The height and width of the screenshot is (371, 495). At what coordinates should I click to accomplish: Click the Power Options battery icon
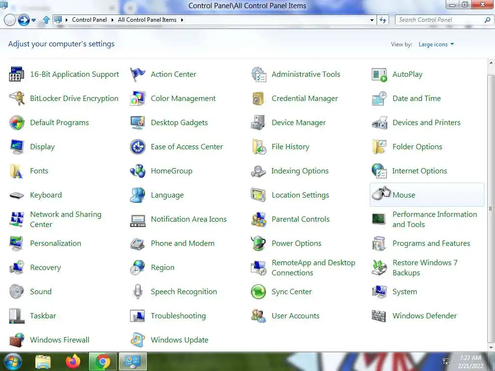point(259,243)
